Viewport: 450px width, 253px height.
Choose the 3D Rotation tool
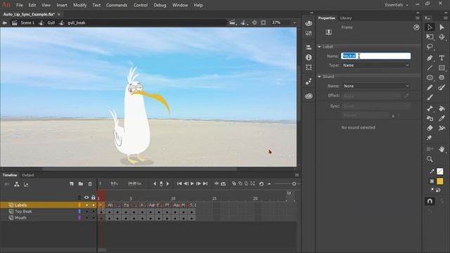[x=442, y=37]
